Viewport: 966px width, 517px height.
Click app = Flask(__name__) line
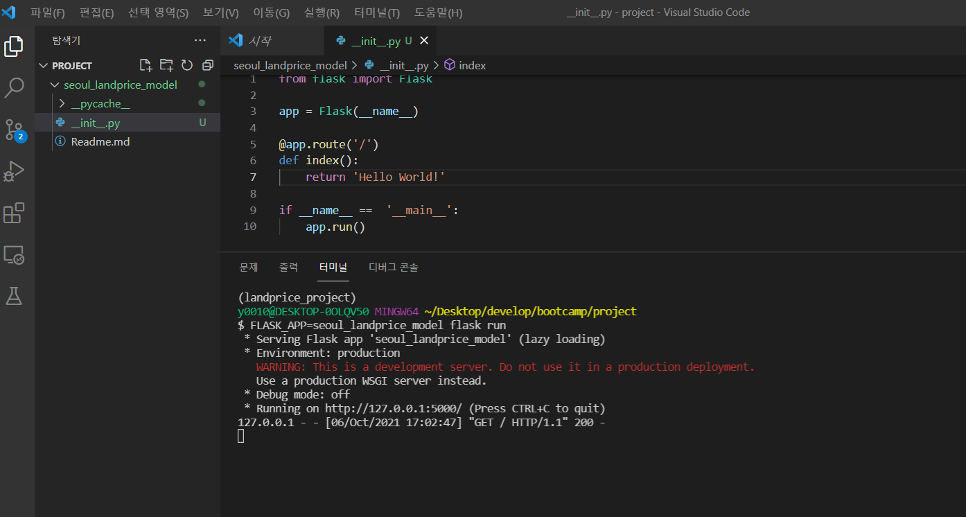(349, 111)
